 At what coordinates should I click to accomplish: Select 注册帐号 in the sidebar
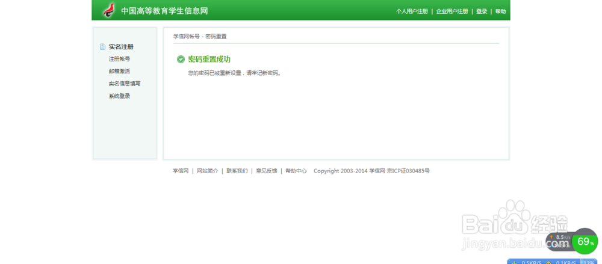pos(119,59)
